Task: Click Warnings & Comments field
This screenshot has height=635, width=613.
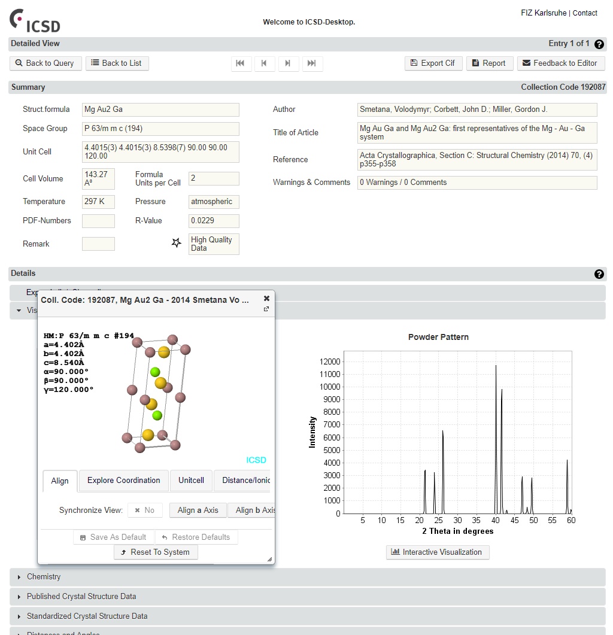Action: (x=477, y=183)
